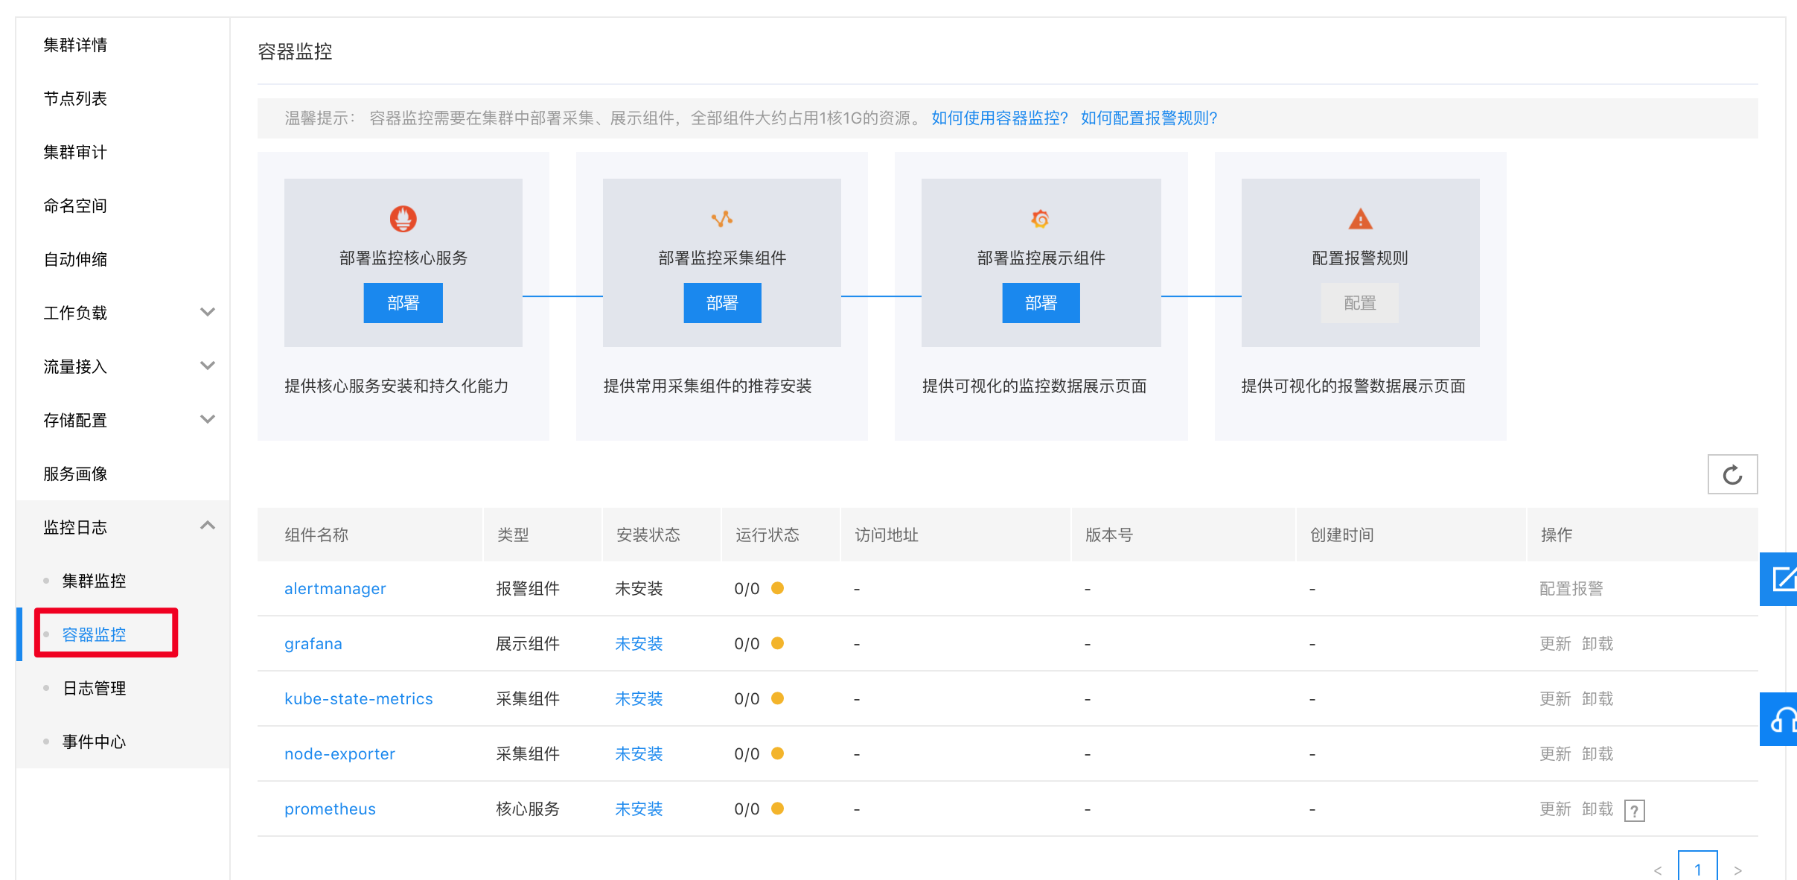Select 集群监控 submenu item
The height and width of the screenshot is (880, 1797).
(x=94, y=581)
